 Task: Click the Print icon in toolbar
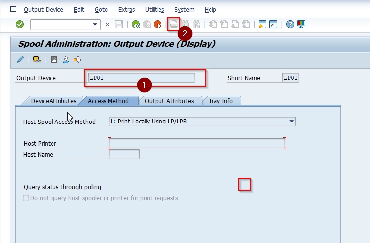pyautogui.click(x=174, y=24)
